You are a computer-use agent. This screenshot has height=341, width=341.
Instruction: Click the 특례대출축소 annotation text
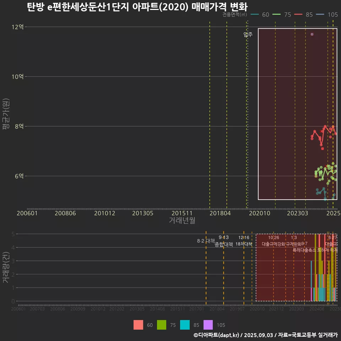click(x=304, y=250)
